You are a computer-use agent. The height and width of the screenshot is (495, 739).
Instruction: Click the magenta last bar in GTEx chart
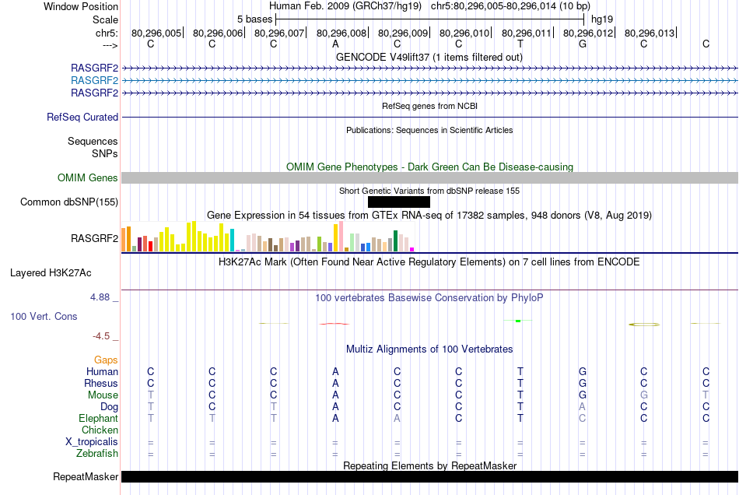[x=412, y=249]
